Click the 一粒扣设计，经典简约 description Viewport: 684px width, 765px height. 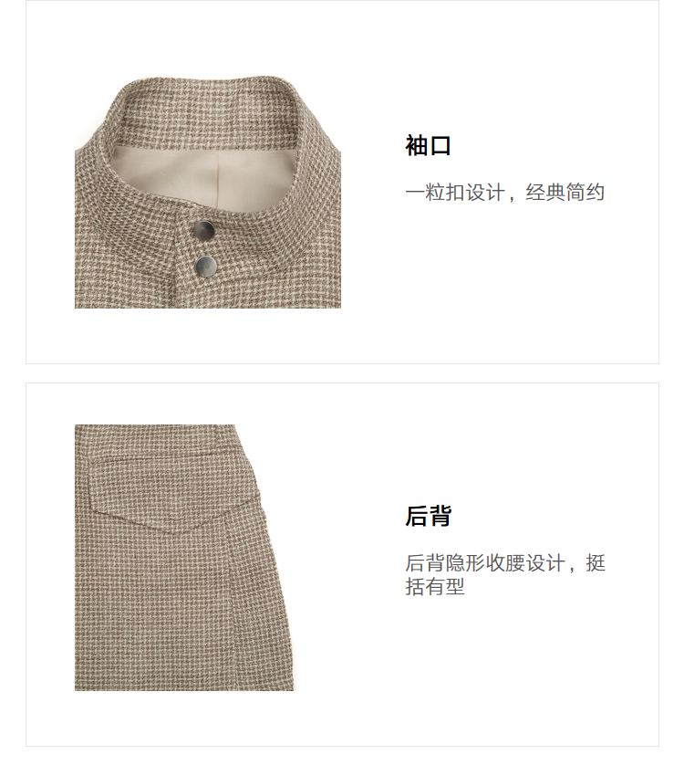click(x=504, y=193)
